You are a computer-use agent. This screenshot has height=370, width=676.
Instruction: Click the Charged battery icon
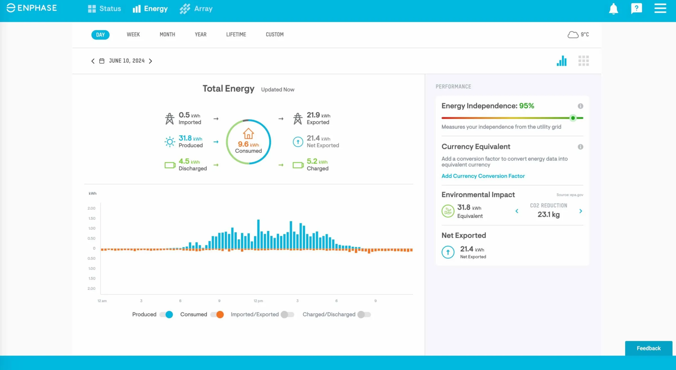[298, 165]
